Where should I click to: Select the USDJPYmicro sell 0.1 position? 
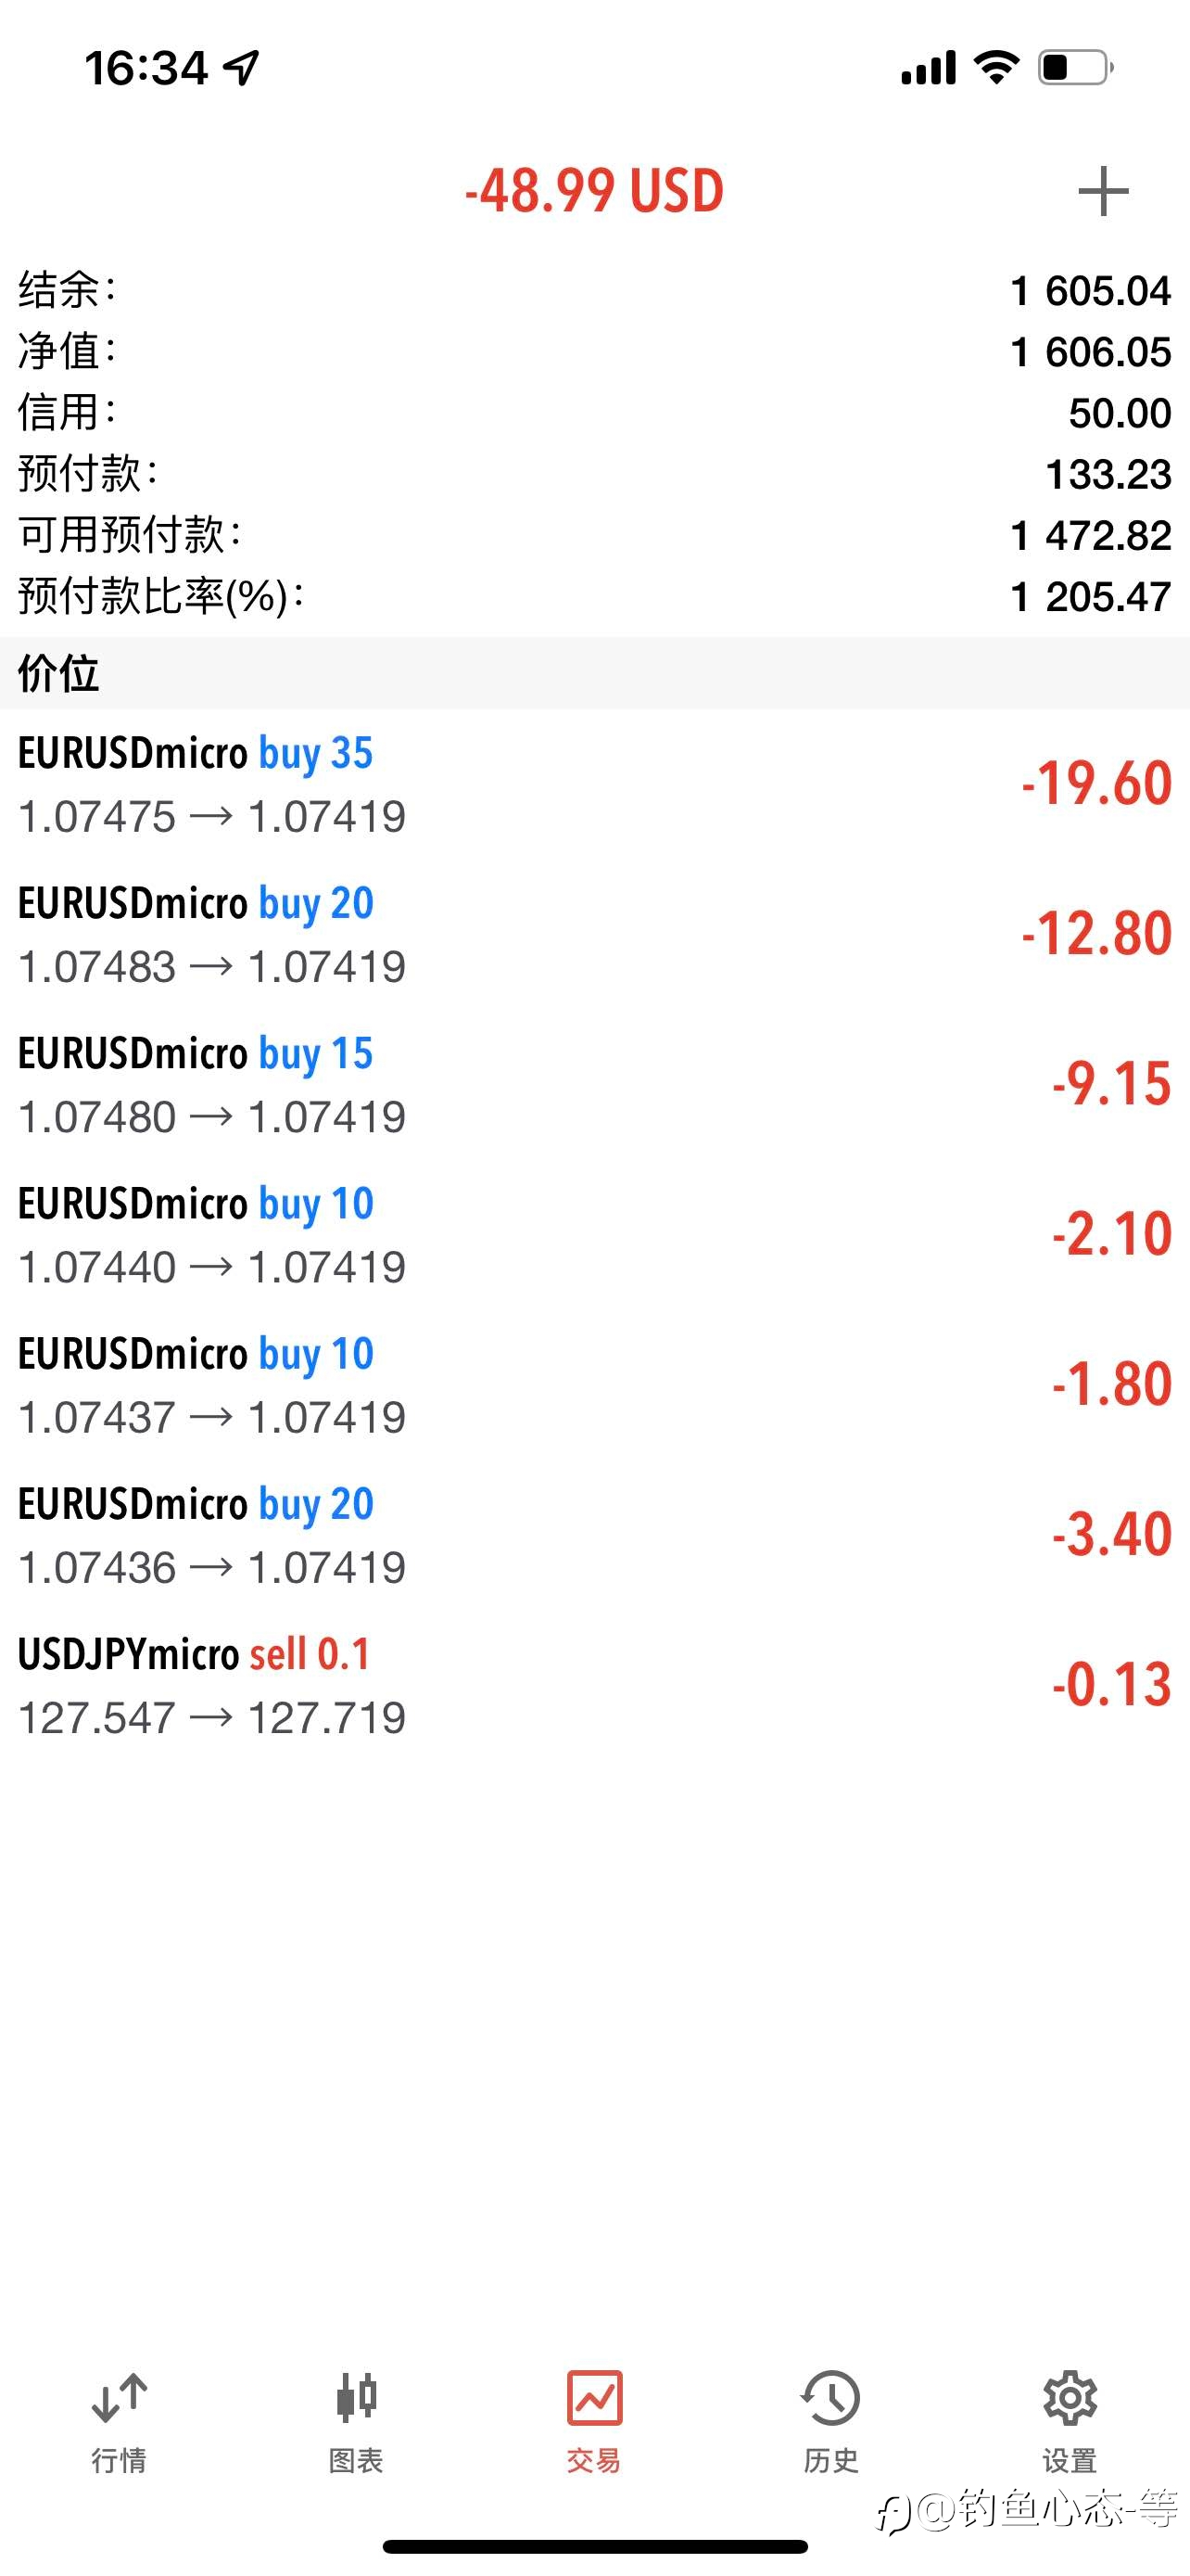[x=594, y=1685]
